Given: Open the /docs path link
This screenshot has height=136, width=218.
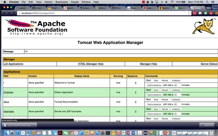Looking at the screenshot, I should [x=6, y=102].
